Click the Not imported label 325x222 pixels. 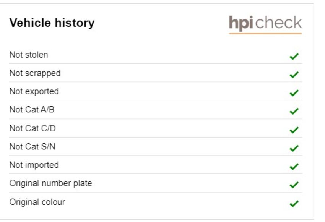(34, 165)
